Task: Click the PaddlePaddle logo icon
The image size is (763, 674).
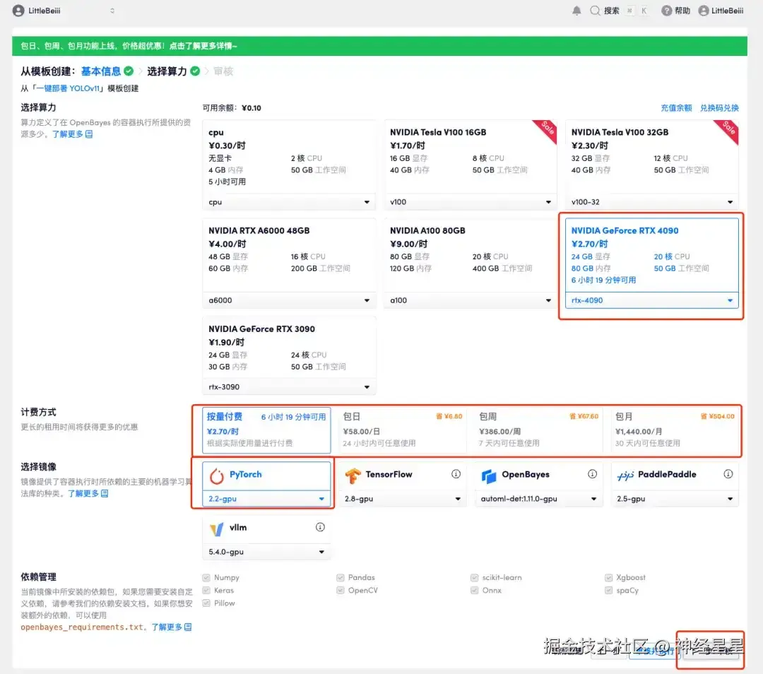Action: [625, 475]
